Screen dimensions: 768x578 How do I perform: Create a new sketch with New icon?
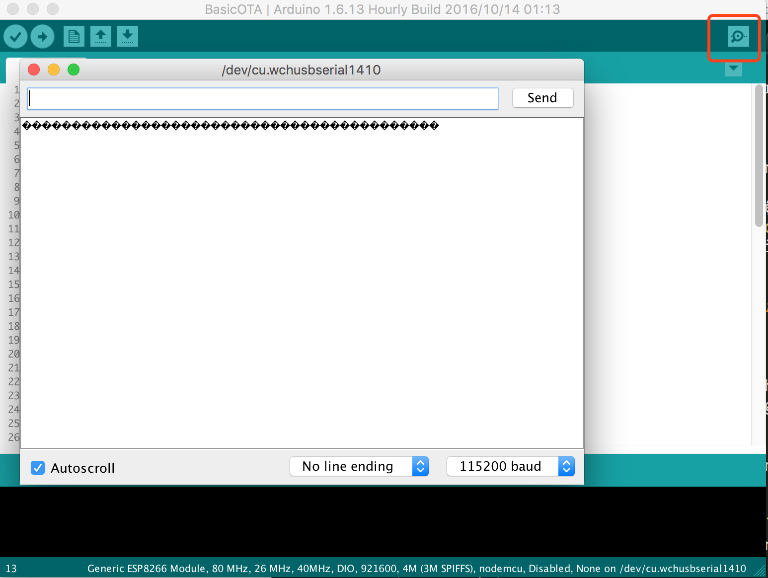point(74,36)
